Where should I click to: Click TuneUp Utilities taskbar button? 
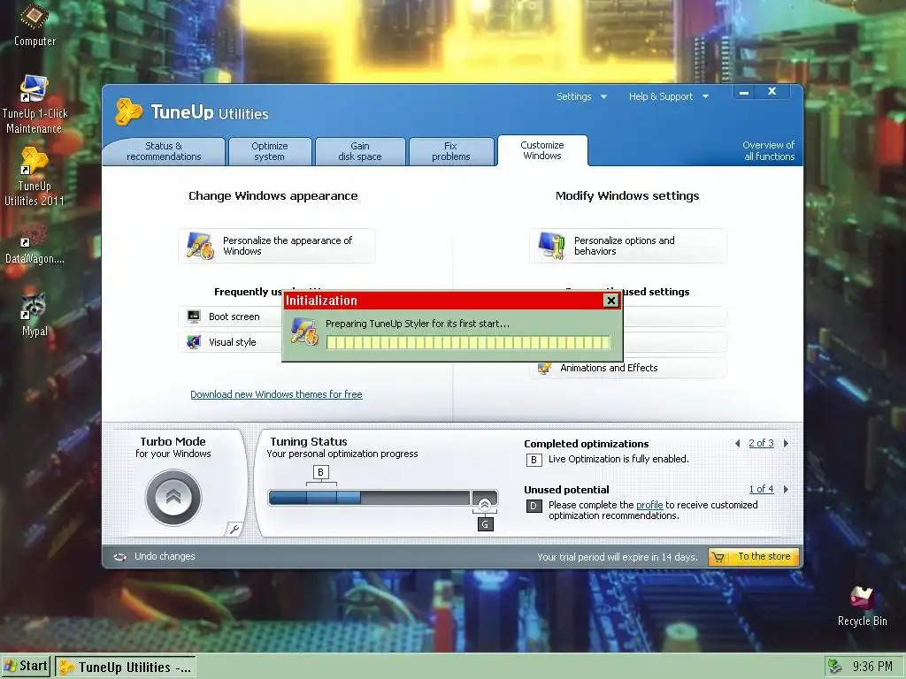[x=126, y=667]
